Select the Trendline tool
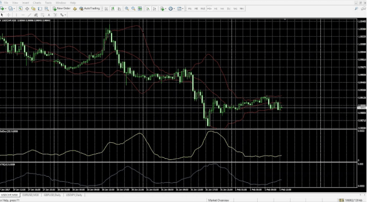367x202 pixels. (x=30, y=15)
